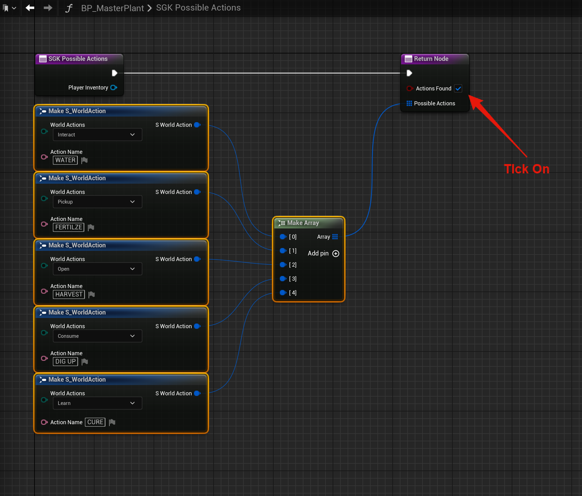Open the bookmarks dropdown in the toolbar
Screen dimensions: 582x496
pyautogui.click(x=9, y=8)
